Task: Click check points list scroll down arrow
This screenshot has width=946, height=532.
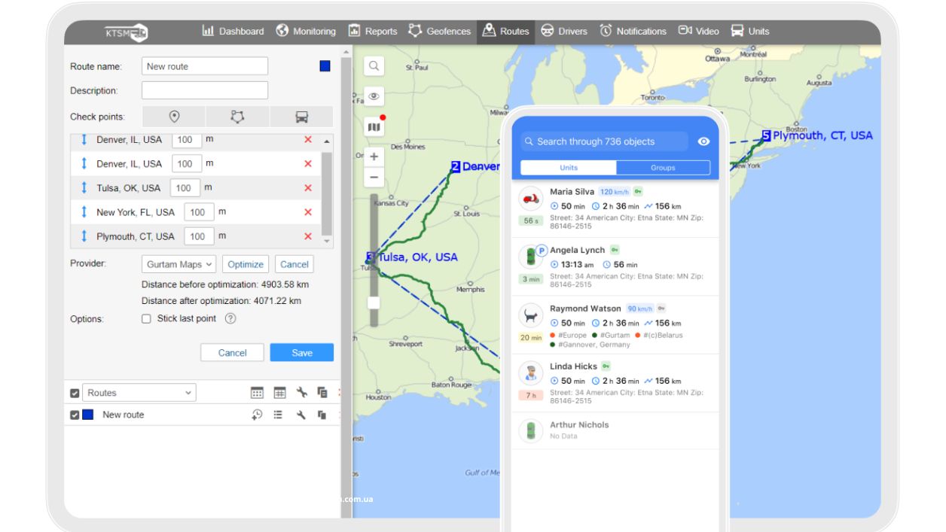Action: [327, 241]
